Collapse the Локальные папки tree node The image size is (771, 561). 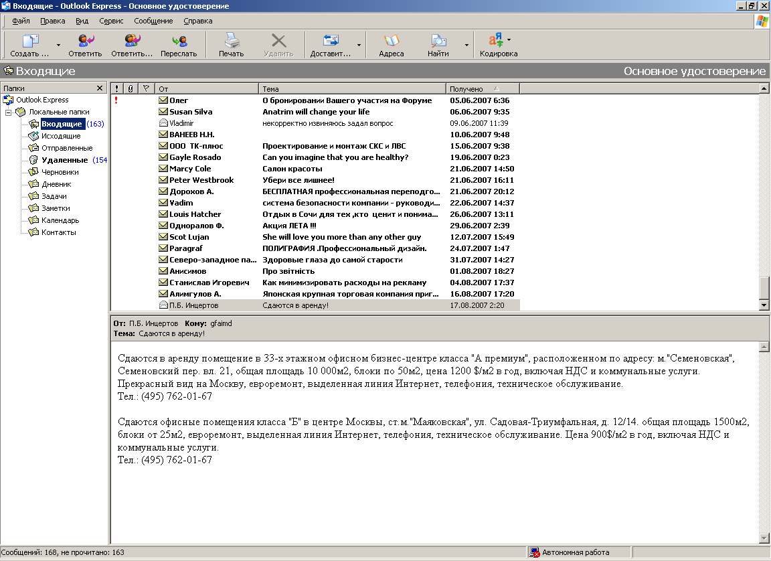pos(8,112)
